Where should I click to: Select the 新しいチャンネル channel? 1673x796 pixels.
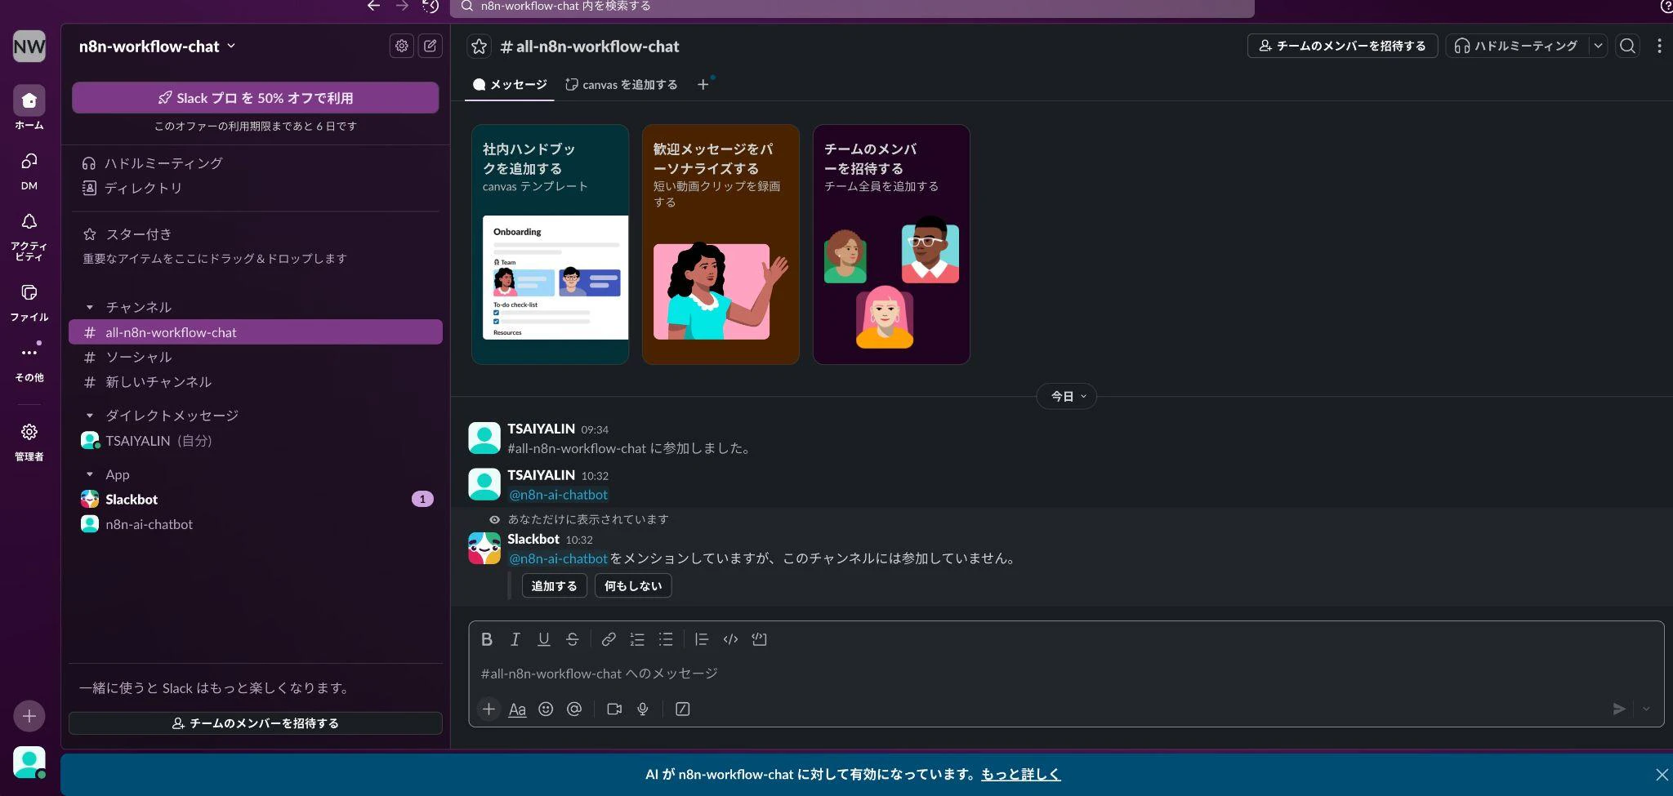tap(256, 382)
